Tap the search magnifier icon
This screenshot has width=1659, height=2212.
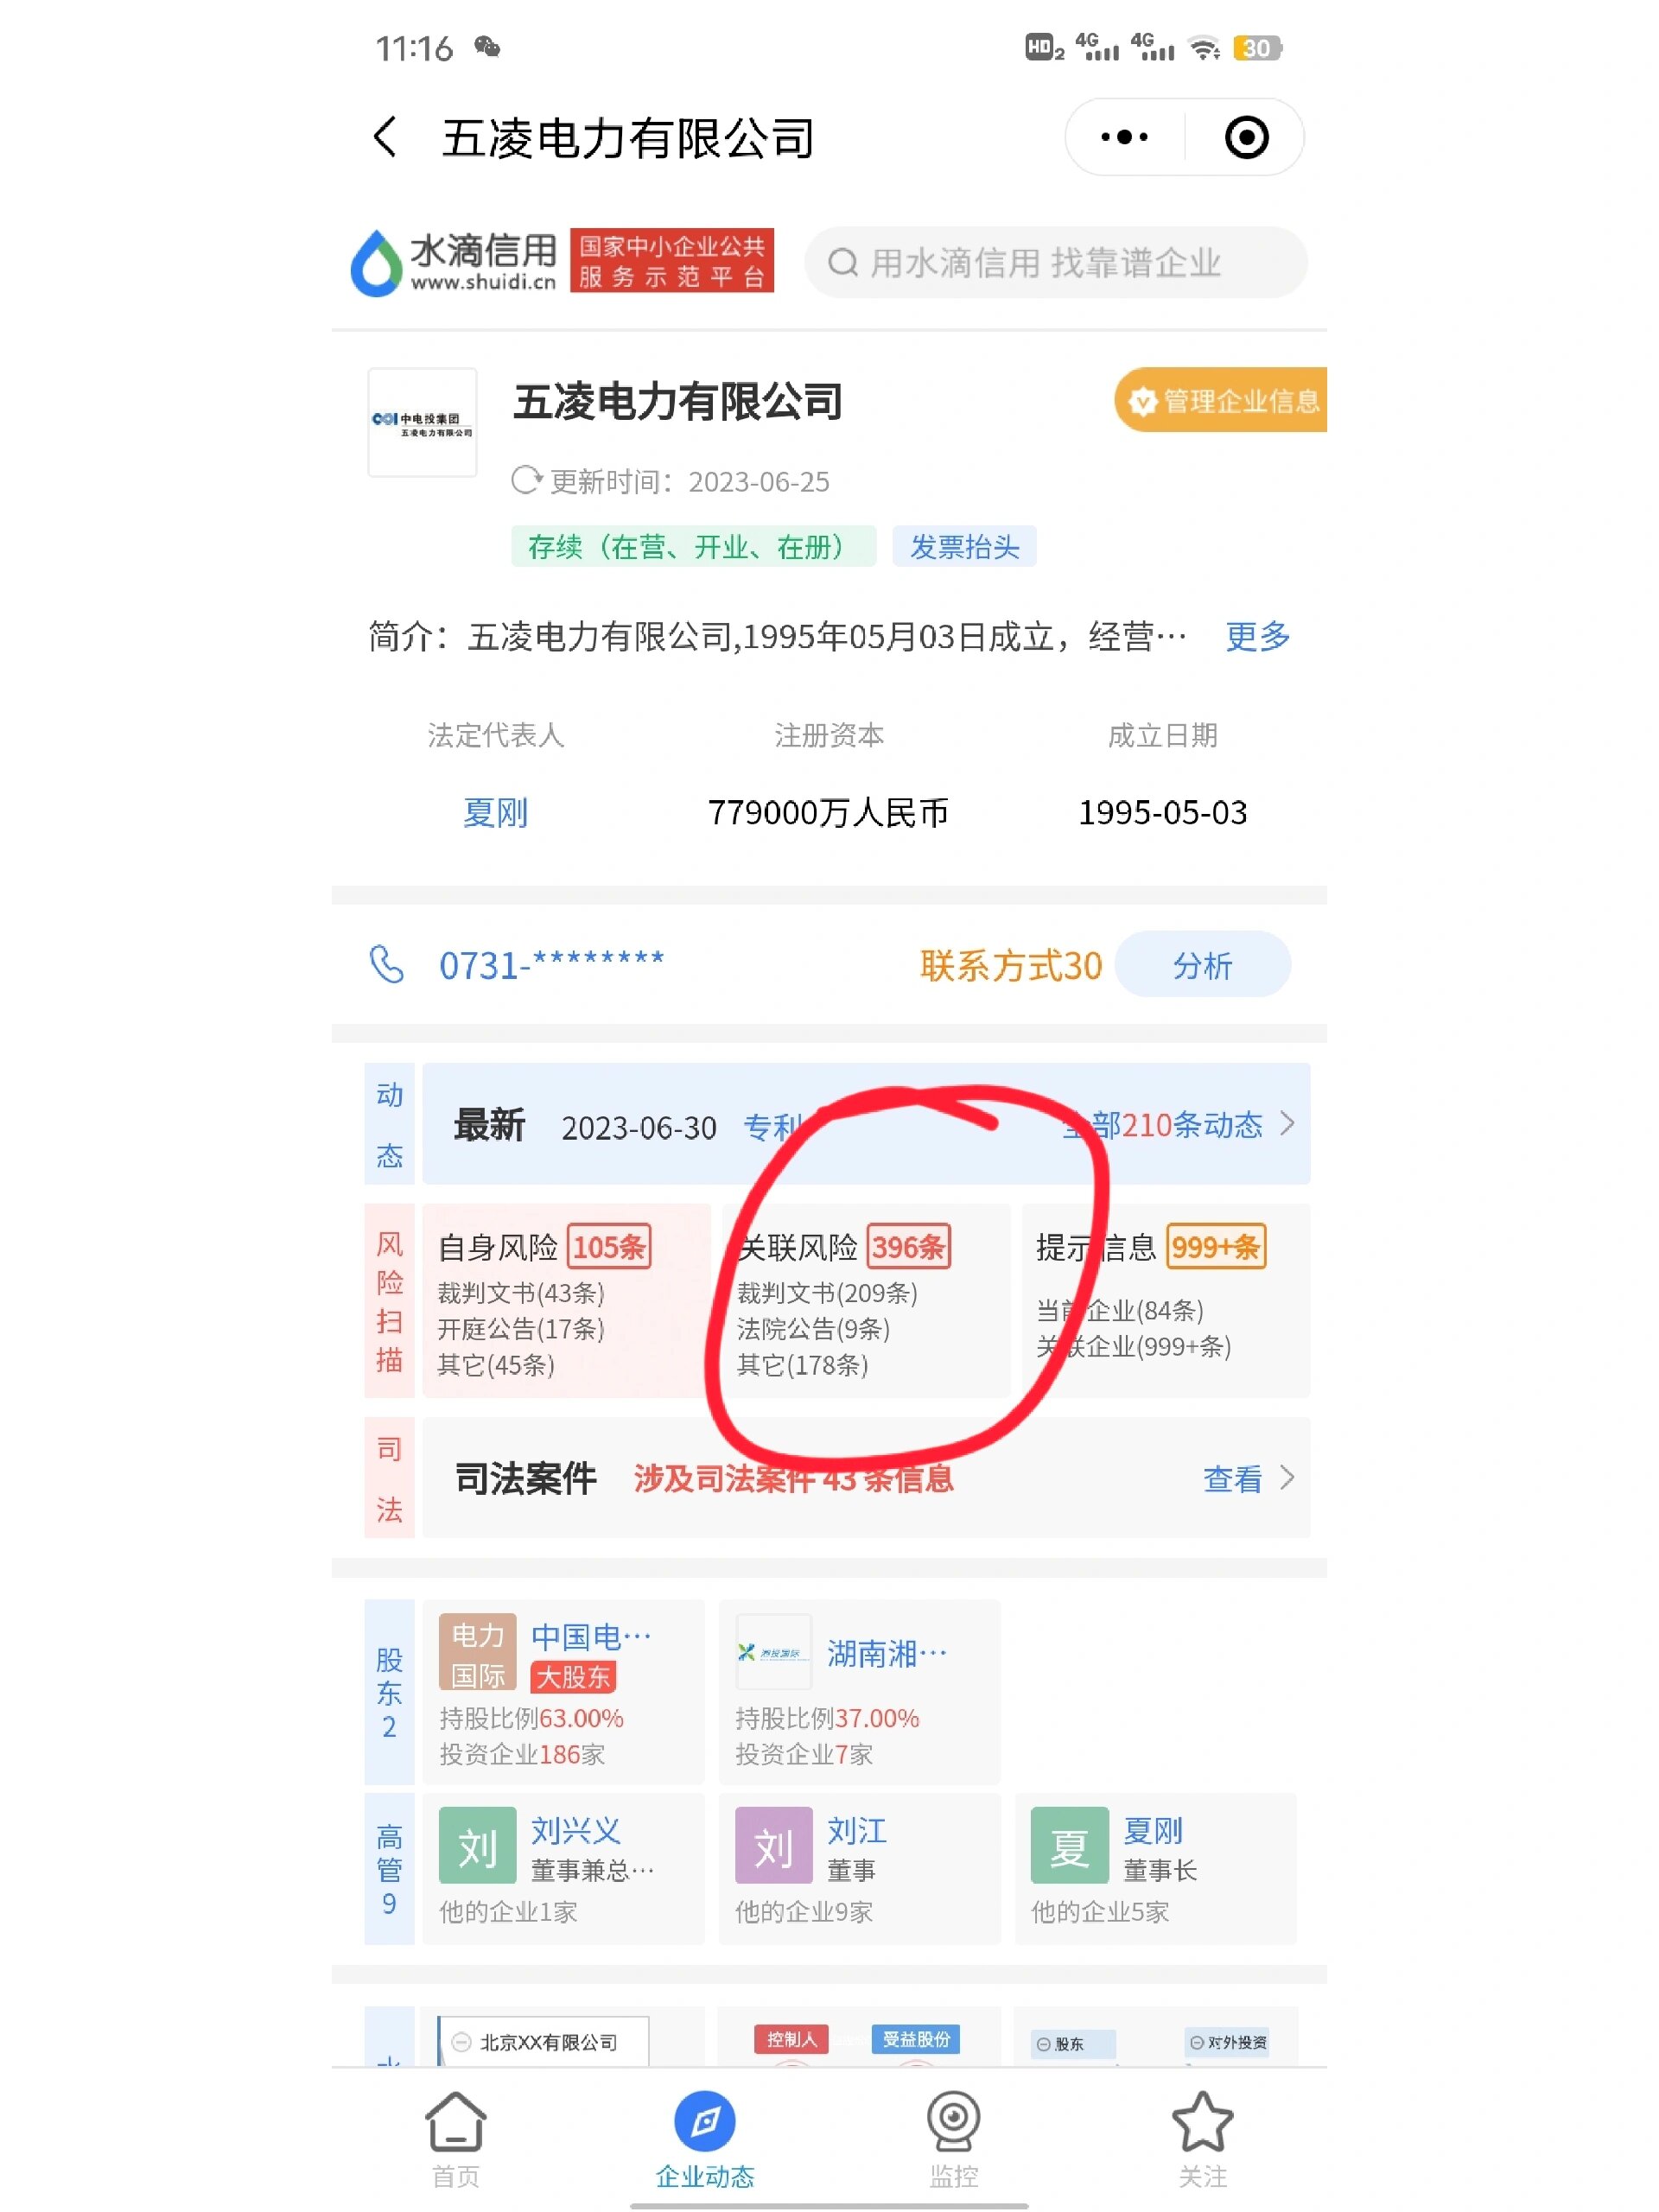click(x=843, y=263)
